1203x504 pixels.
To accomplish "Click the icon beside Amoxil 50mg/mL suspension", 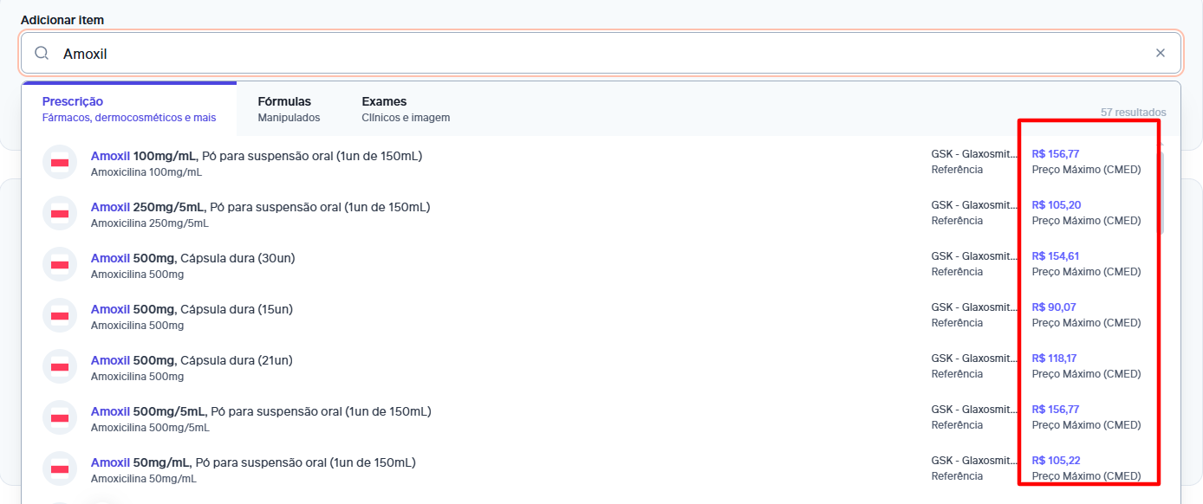I will pyautogui.click(x=60, y=469).
